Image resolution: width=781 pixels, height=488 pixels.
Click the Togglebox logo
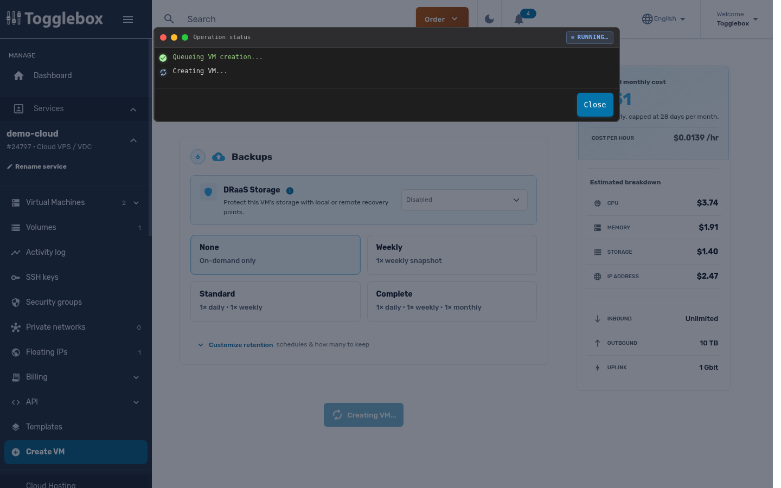tap(55, 19)
